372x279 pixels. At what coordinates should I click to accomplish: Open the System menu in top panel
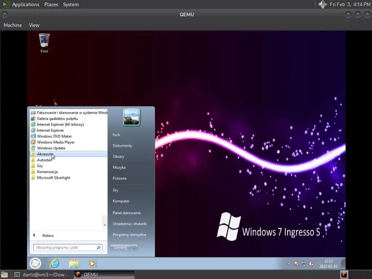pos(71,4)
